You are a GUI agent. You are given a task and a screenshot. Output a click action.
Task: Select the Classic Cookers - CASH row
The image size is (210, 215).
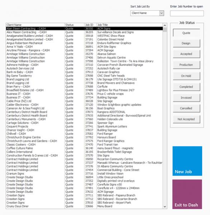tap(84, 145)
